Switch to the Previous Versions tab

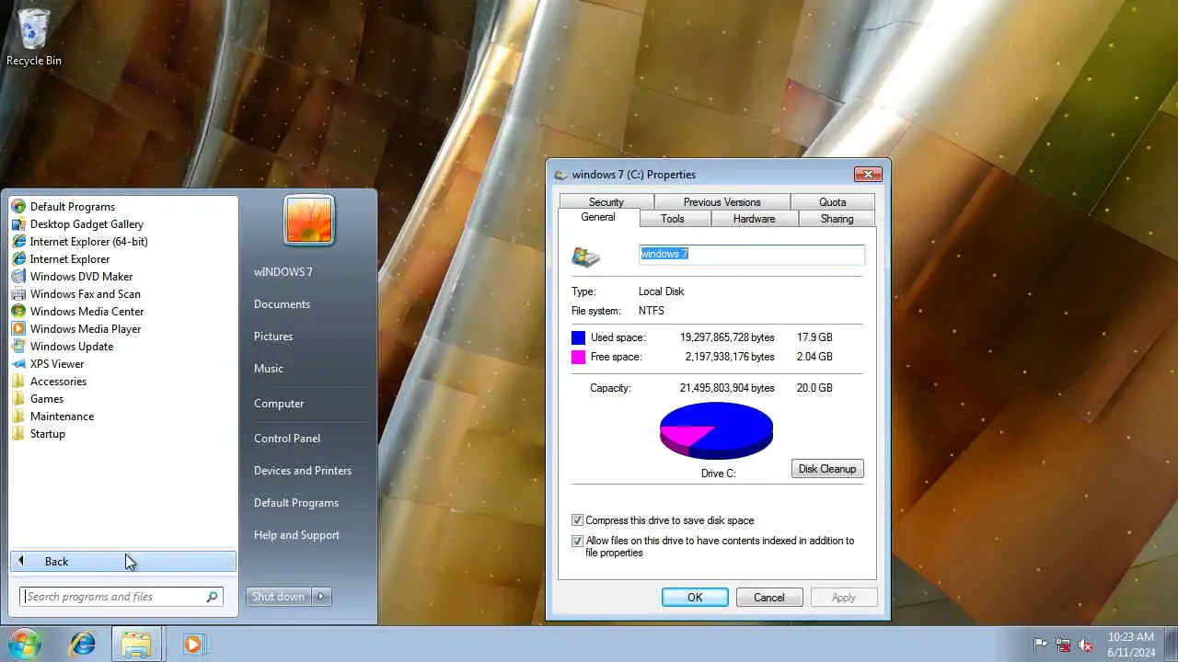point(722,202)
